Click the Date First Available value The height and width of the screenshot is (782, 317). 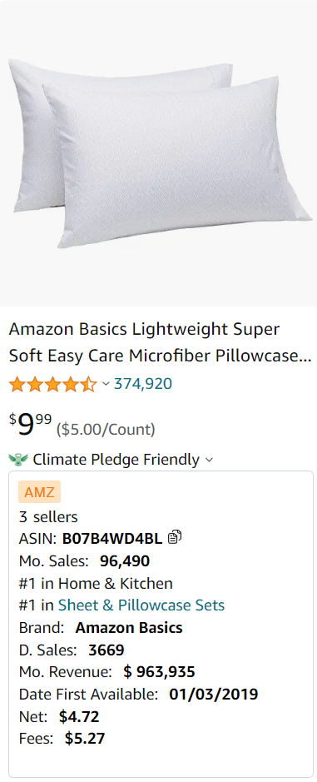pyautogui.click(x=214, y=694)
